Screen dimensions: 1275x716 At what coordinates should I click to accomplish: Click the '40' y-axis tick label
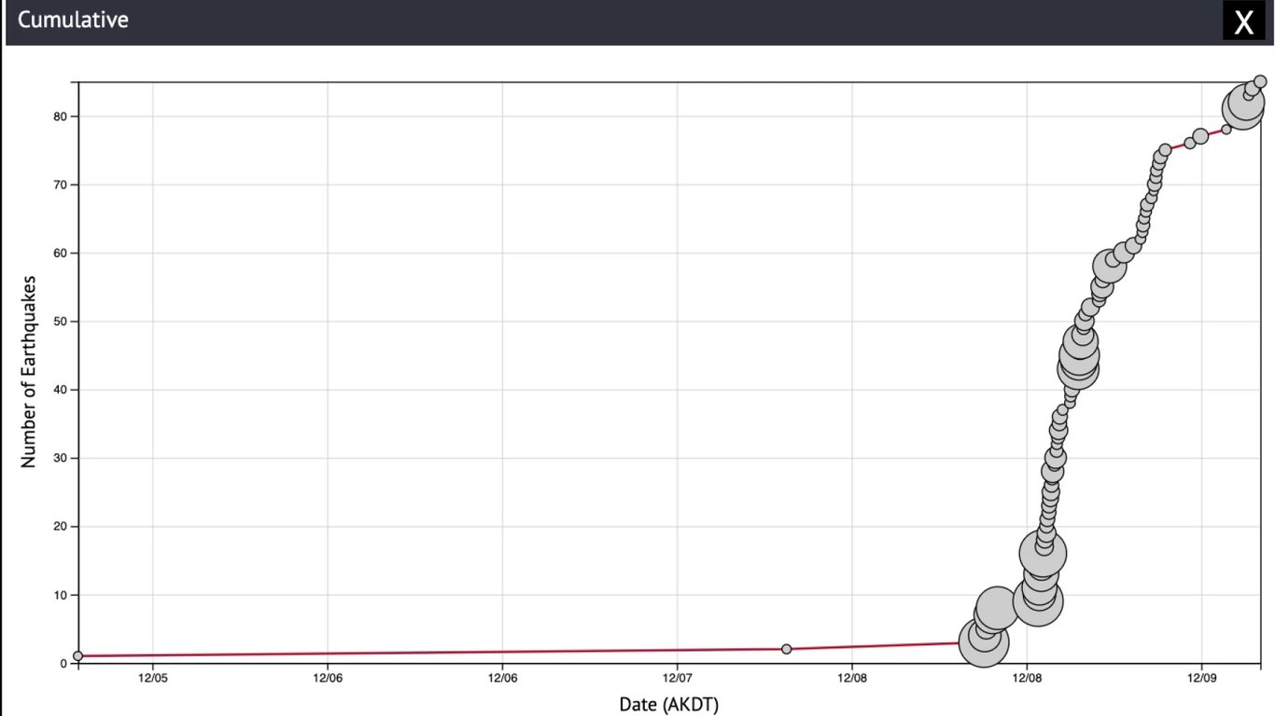click(x=61, y=390)
